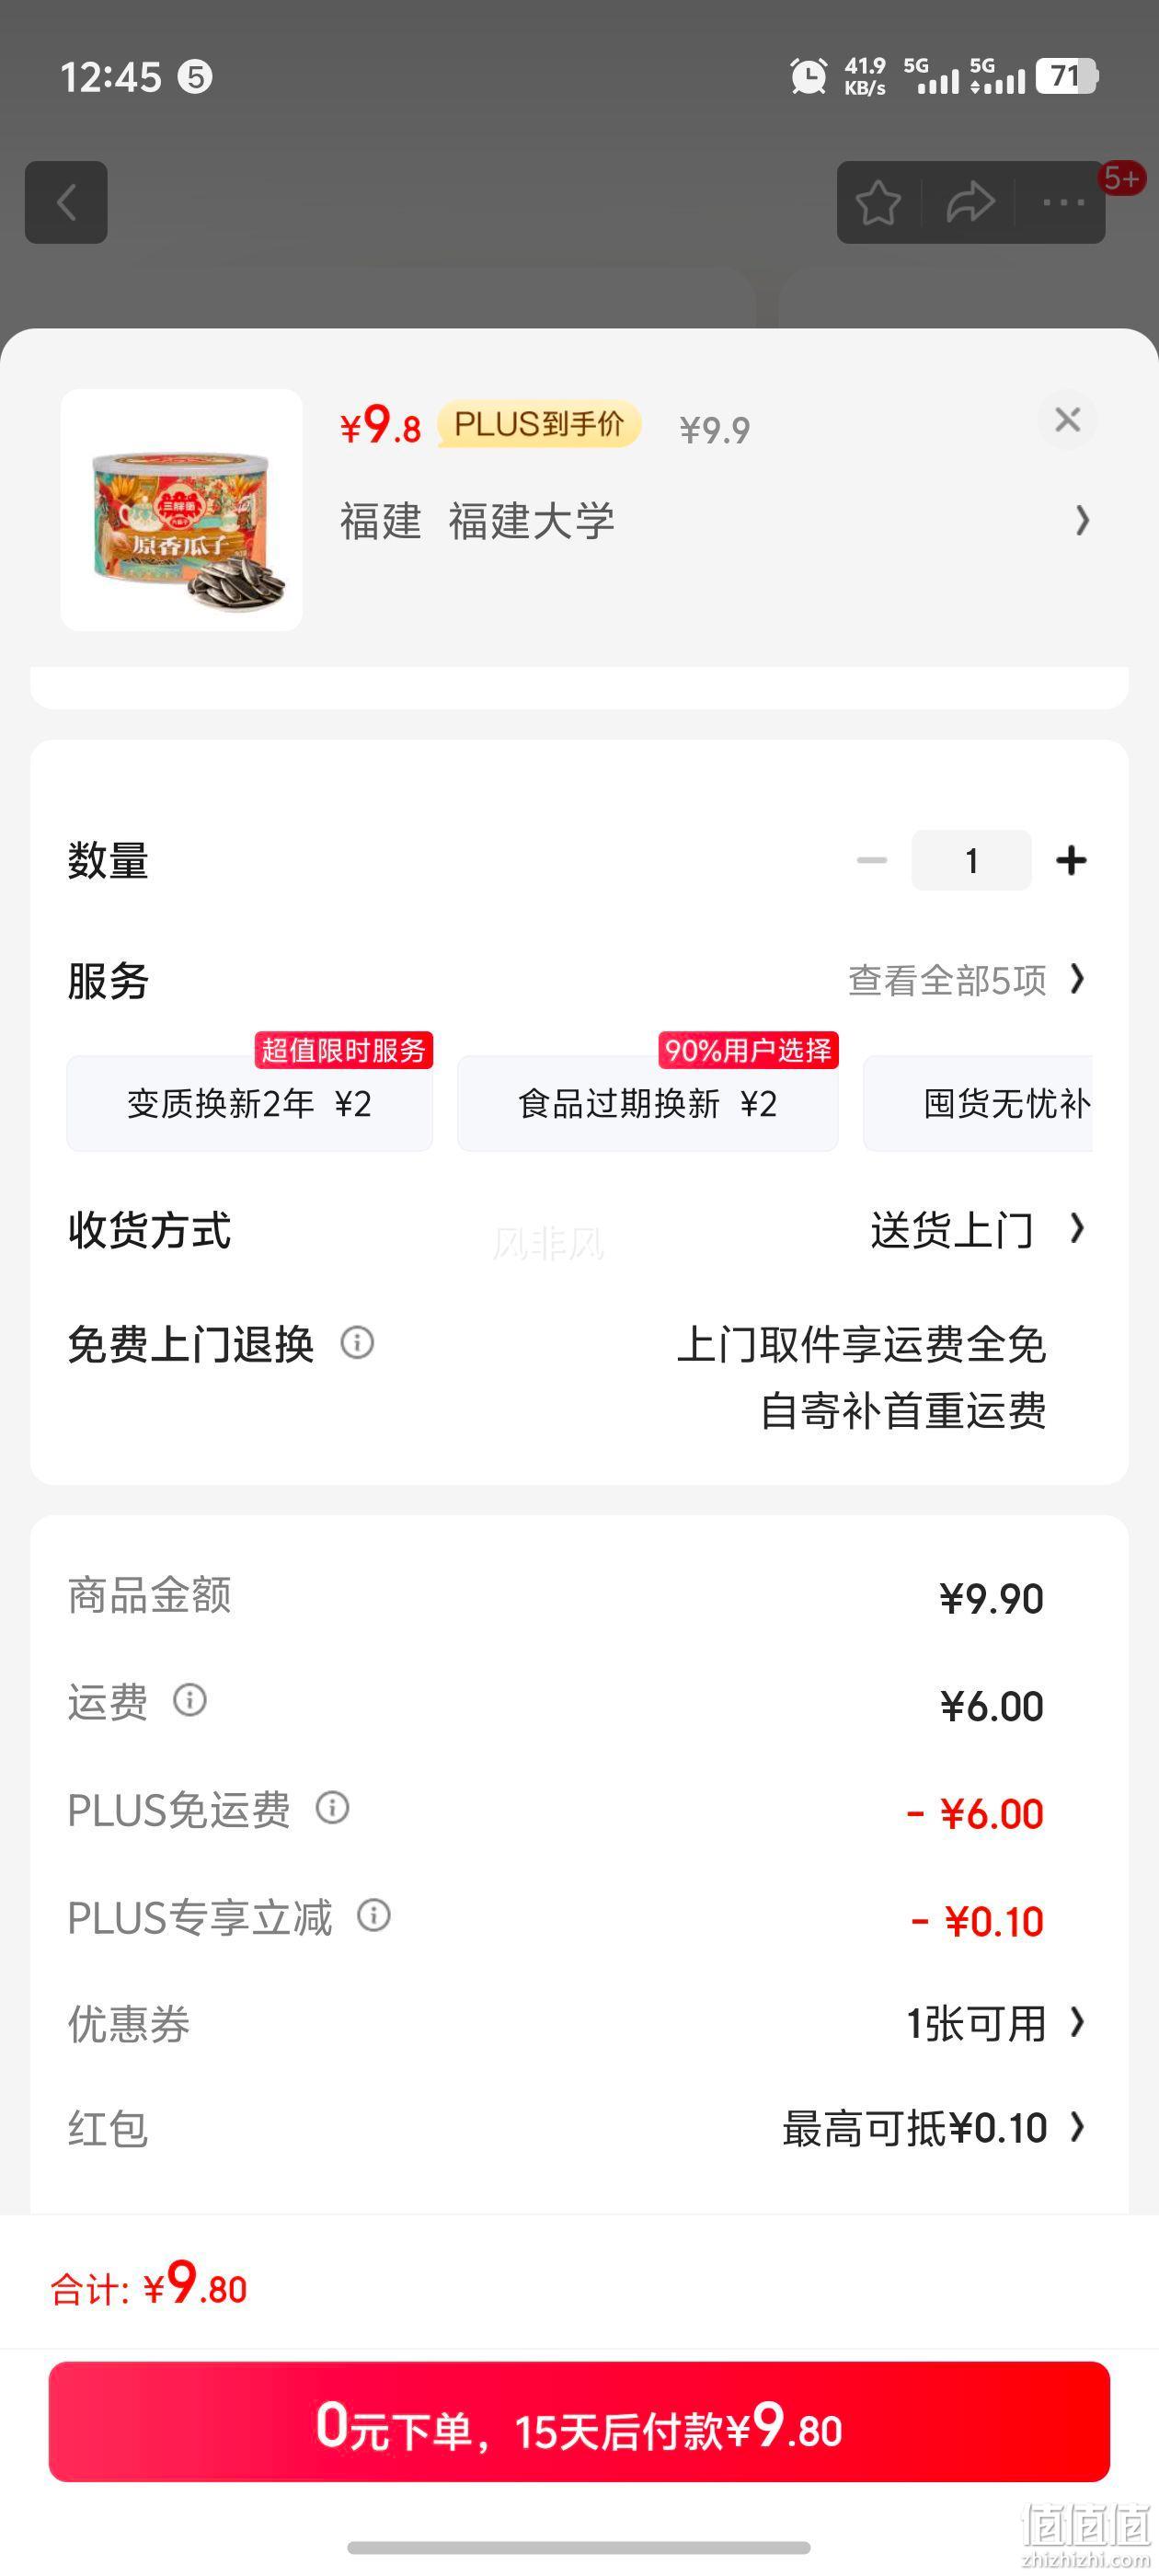Tap the favorite star icon
1159x2576 pixels.
[878, 203]
